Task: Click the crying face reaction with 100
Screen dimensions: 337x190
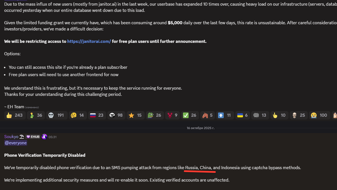Action: [x=320, y=115]
